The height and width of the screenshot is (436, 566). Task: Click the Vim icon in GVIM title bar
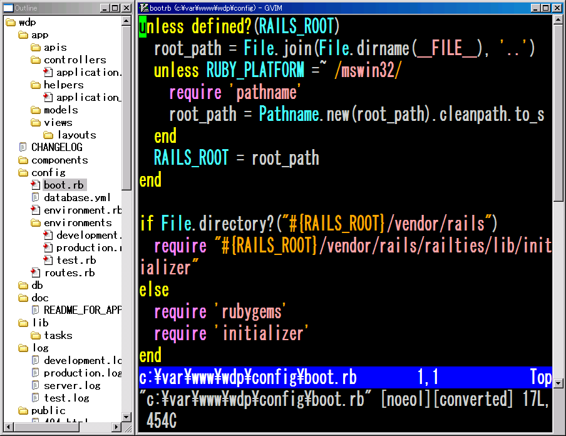(x=144, y=8)
